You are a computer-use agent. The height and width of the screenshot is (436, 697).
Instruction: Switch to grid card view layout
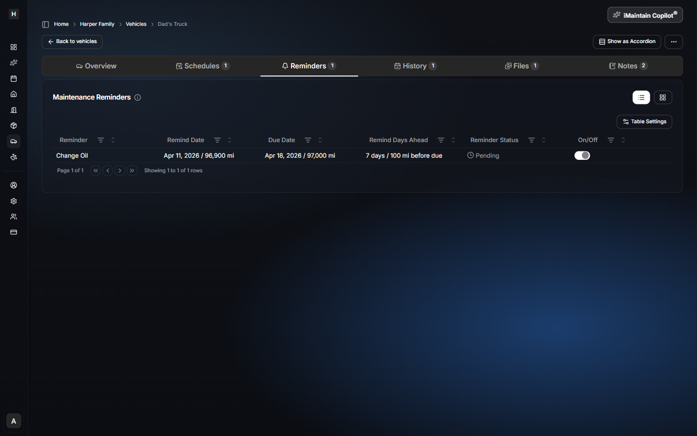coord(663,97)
